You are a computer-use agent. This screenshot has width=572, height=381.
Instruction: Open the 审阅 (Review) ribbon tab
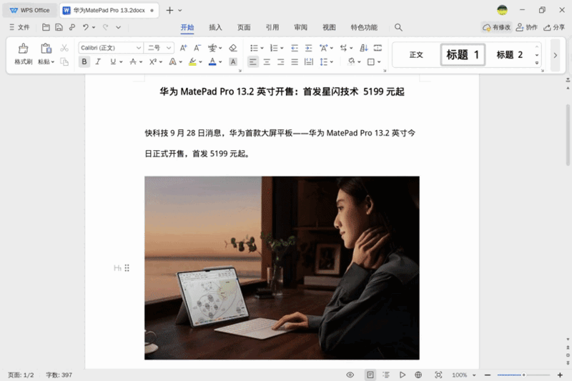[300, 28]
